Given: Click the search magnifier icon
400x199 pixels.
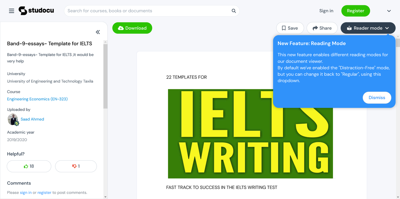Looking at the screenshot, I should pyautogui.click(x=234, y=11).
